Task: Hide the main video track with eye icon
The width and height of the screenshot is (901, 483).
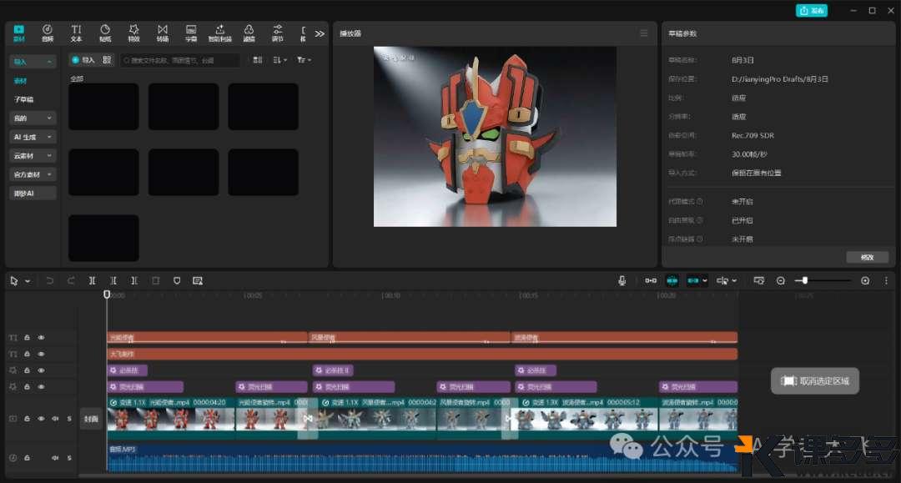Action: click(x=41, y=419)
